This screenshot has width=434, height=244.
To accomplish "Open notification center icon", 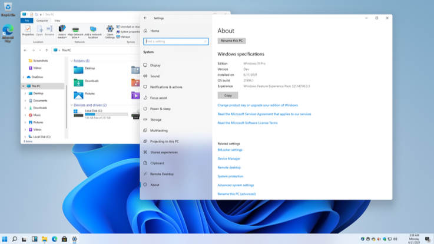I will coord(428,239).
